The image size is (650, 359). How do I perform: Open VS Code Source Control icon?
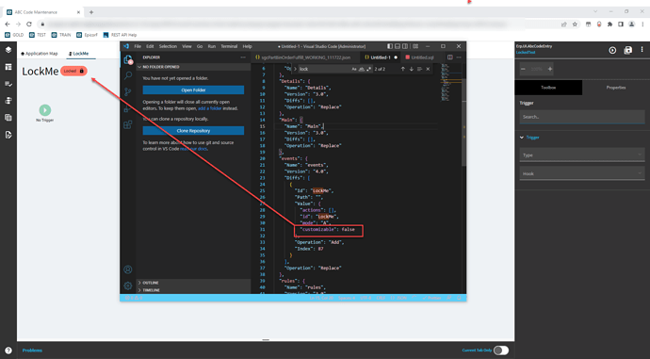point(128,92)
